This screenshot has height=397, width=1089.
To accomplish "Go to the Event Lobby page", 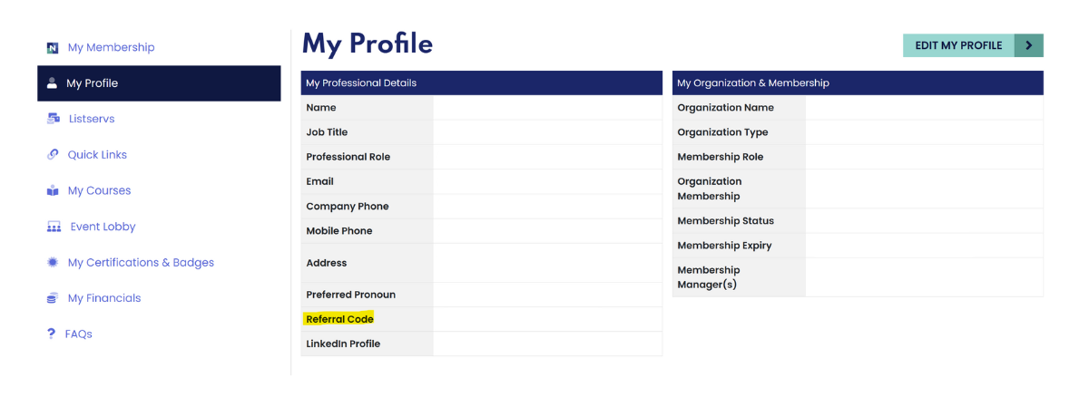I will pyautogui.click(x=103, y=227).
